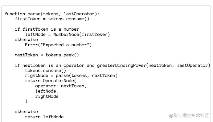Click 'nextToken = tokens.peek()' line
Screen dimensions: 213x122
(47, 55)
